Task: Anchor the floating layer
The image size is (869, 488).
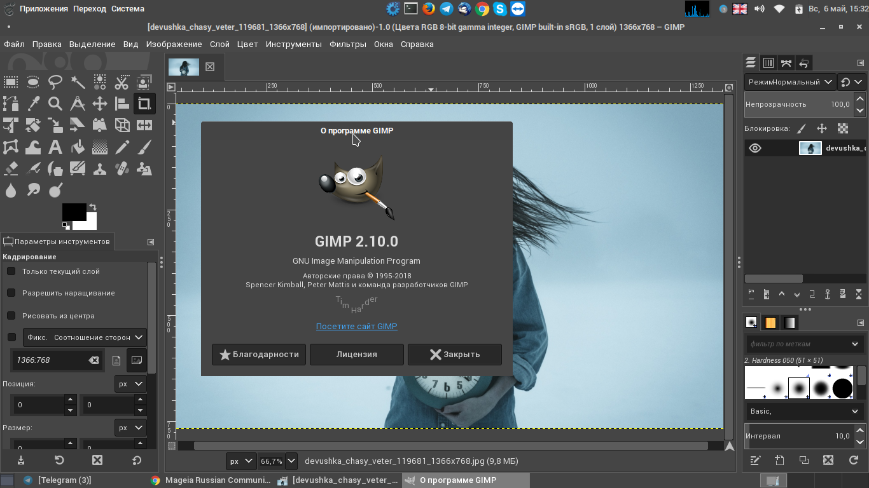Action: (828, 294)
